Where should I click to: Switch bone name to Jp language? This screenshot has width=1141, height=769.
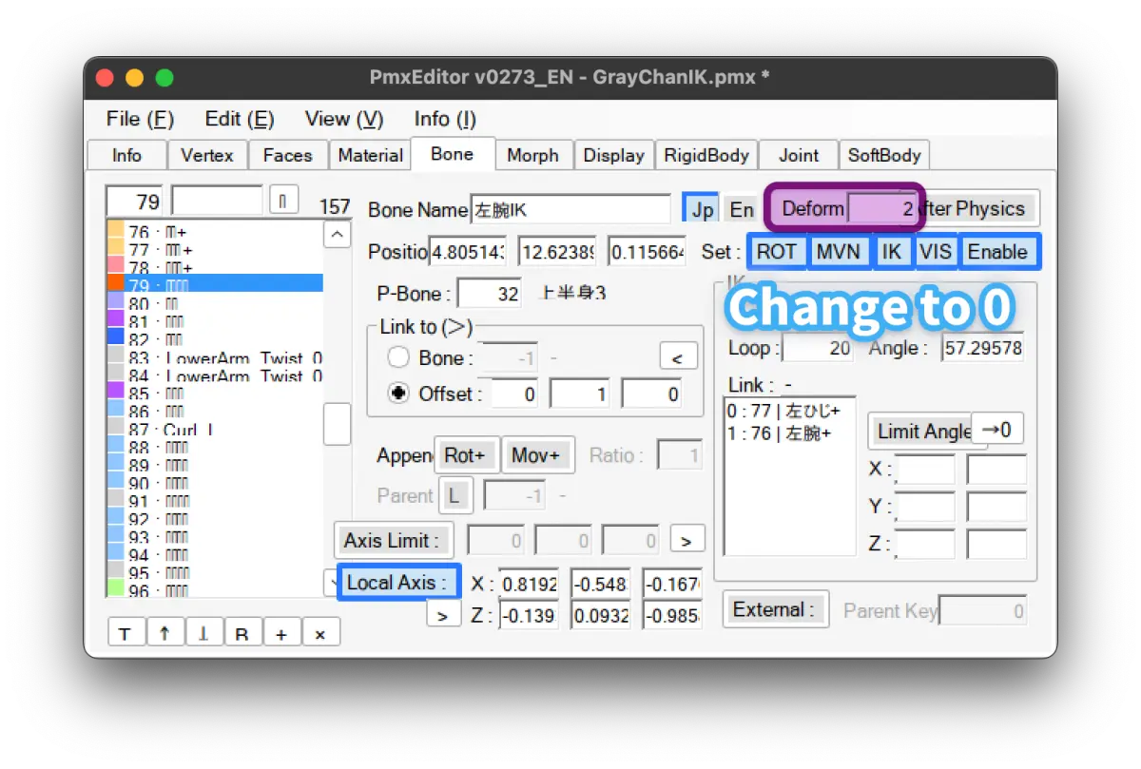click(x=703, y=209)
